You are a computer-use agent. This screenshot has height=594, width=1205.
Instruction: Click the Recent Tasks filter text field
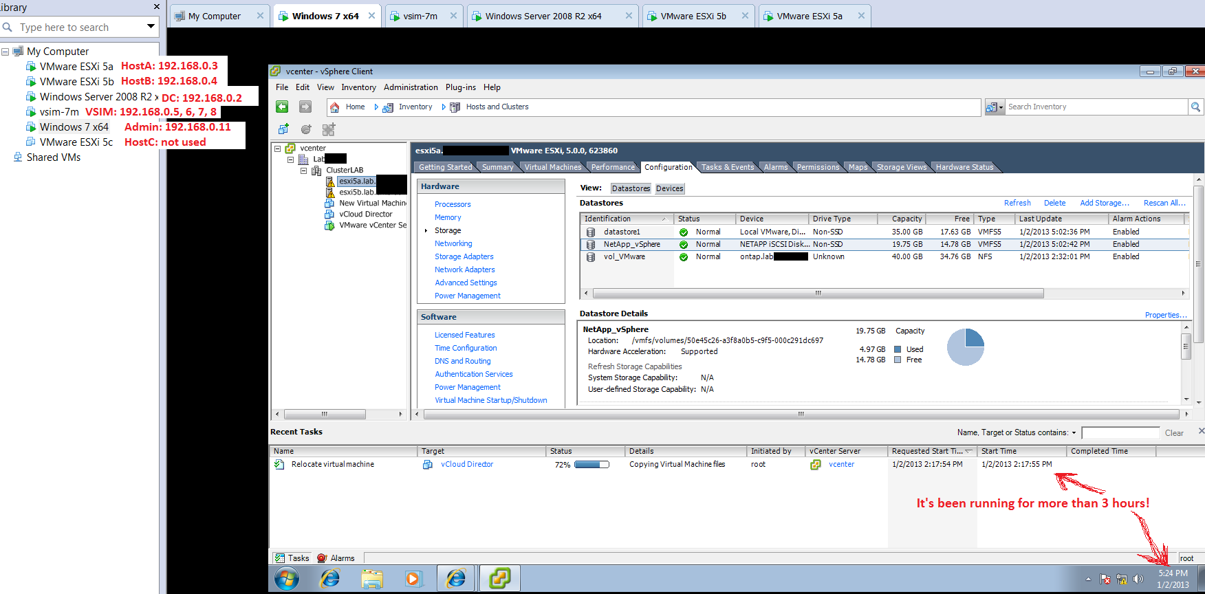(x=1120, y=433)
